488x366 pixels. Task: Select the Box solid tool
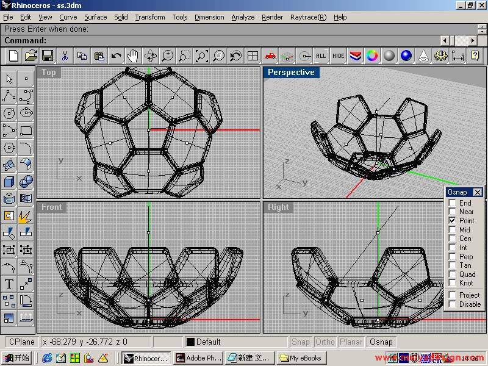pos(9,181)
